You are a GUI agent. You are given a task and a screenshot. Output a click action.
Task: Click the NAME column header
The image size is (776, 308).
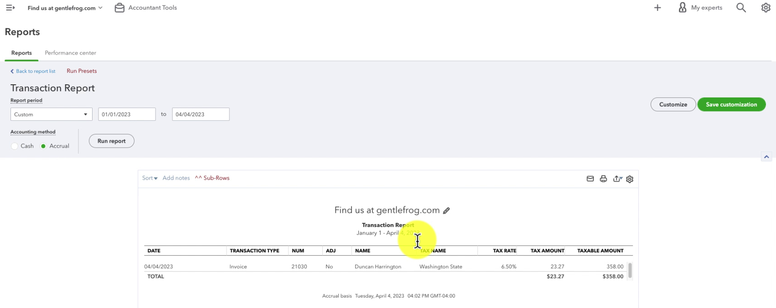click(362, 251)
